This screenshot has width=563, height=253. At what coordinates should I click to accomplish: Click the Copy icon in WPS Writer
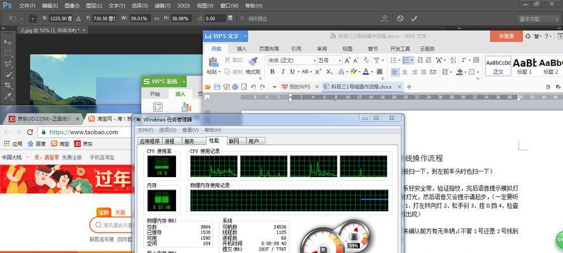click(x=227, y=71)
